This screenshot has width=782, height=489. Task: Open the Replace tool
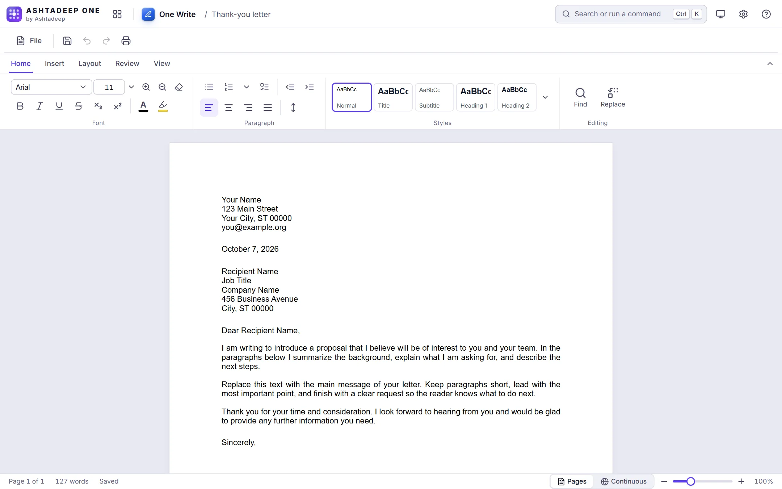[613, 97]
